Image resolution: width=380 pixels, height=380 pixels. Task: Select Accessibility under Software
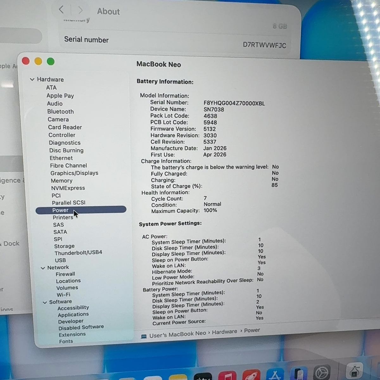(73, 308)
